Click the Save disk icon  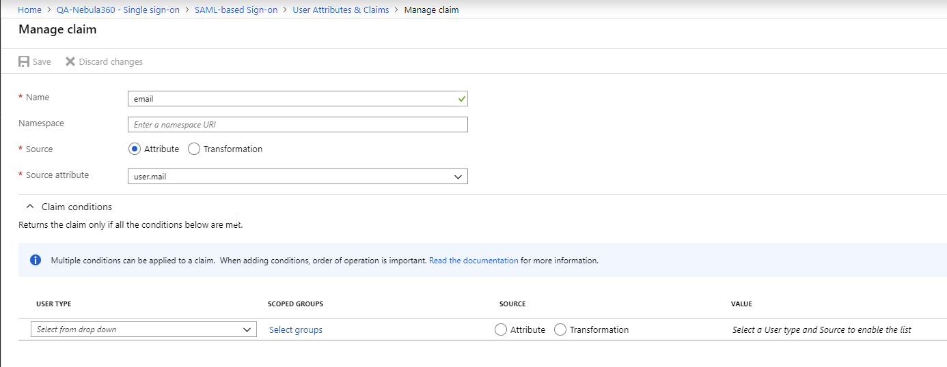coord(24,61)
